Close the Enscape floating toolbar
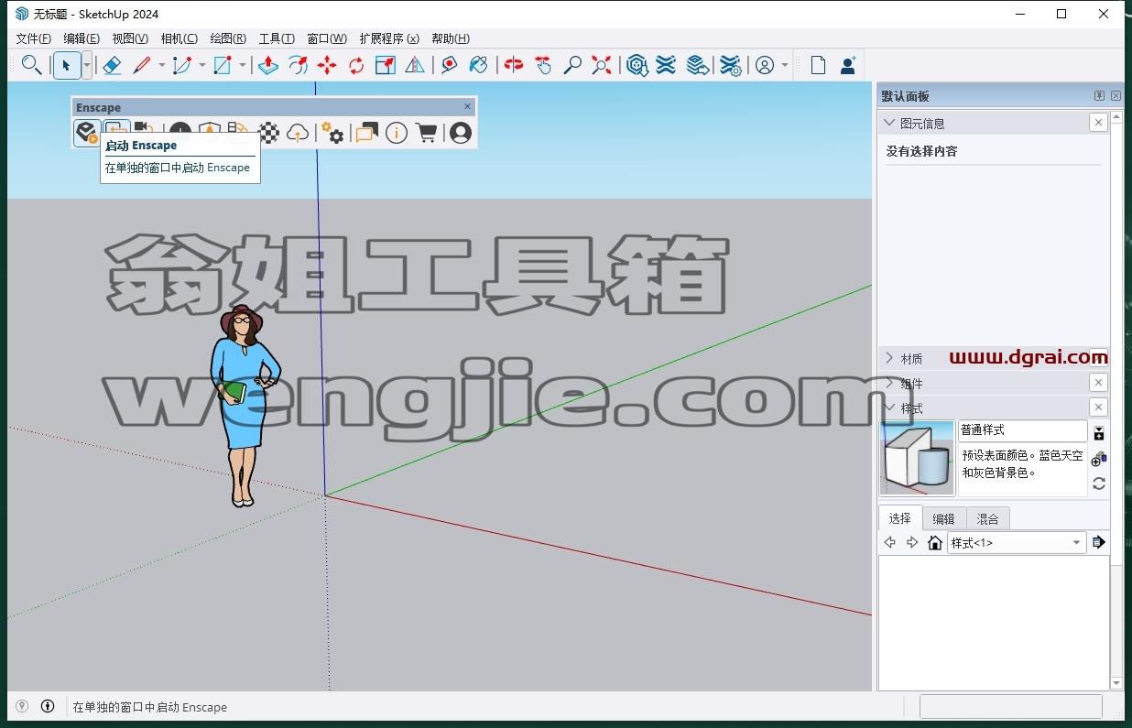The width and height of the screenshot is (1132, 728). tap(467, 107)
